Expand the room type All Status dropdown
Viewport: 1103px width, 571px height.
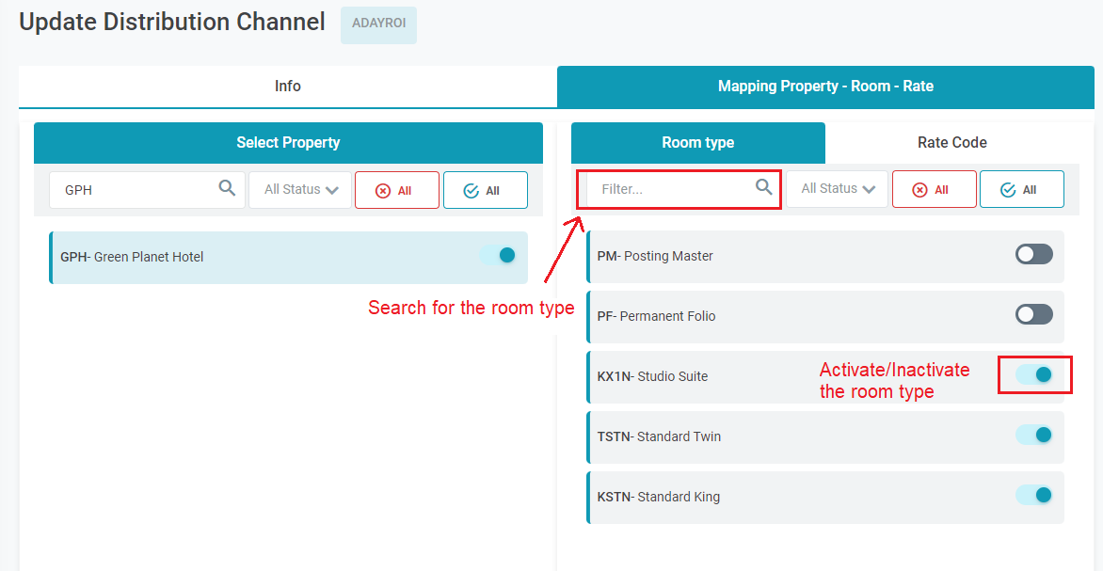tap(837, 188)
